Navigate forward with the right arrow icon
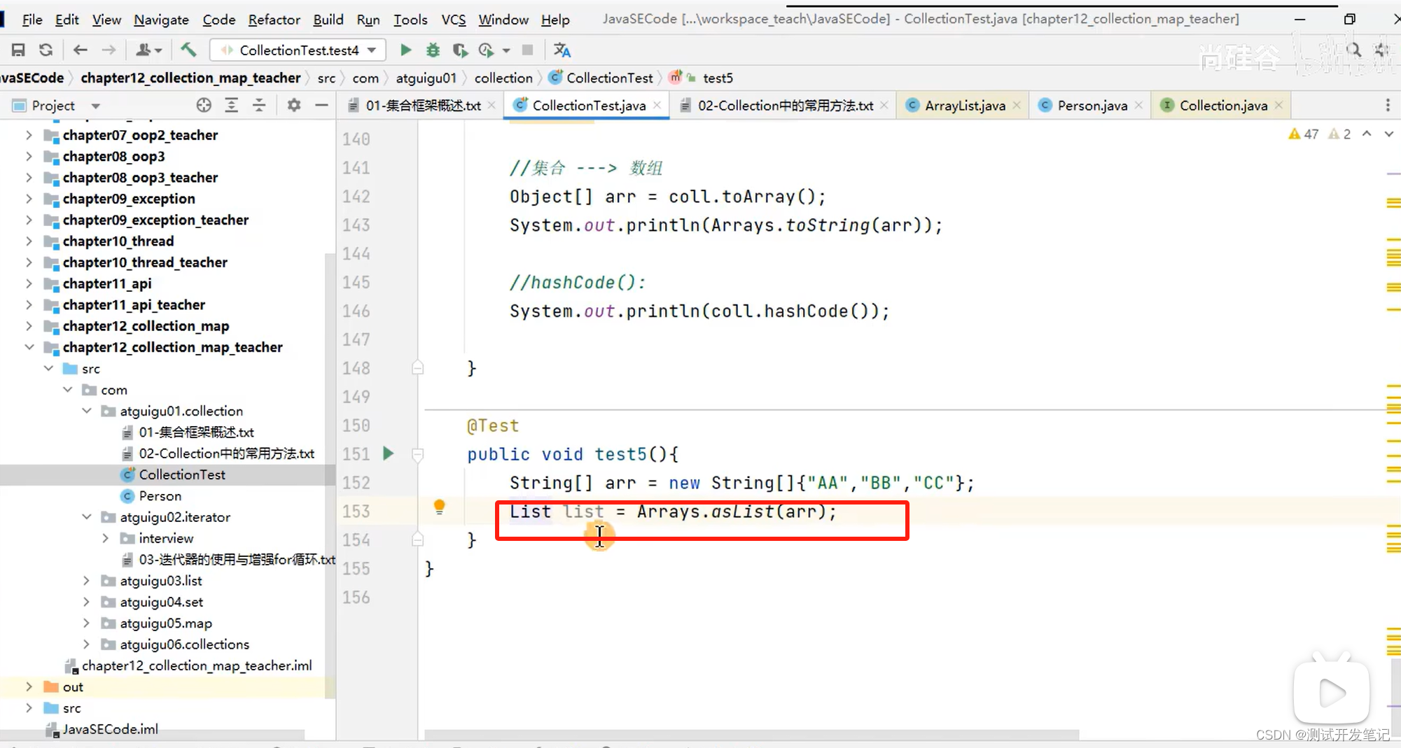This screenshot has width=1401, height=748. tap(109, 50)
